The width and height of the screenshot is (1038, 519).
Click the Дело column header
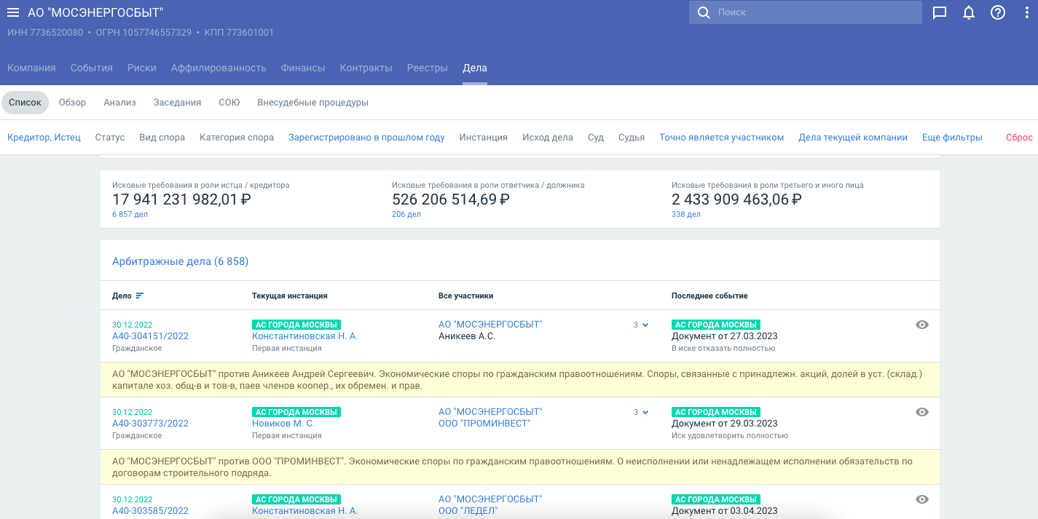click(122, 296)
